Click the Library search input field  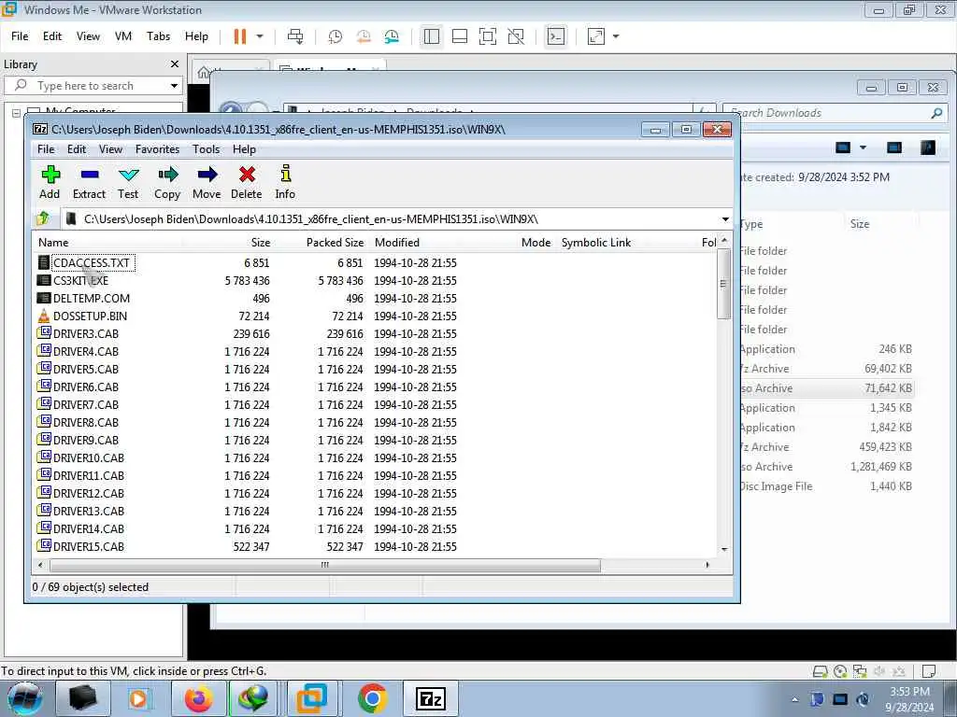[93, 86]
